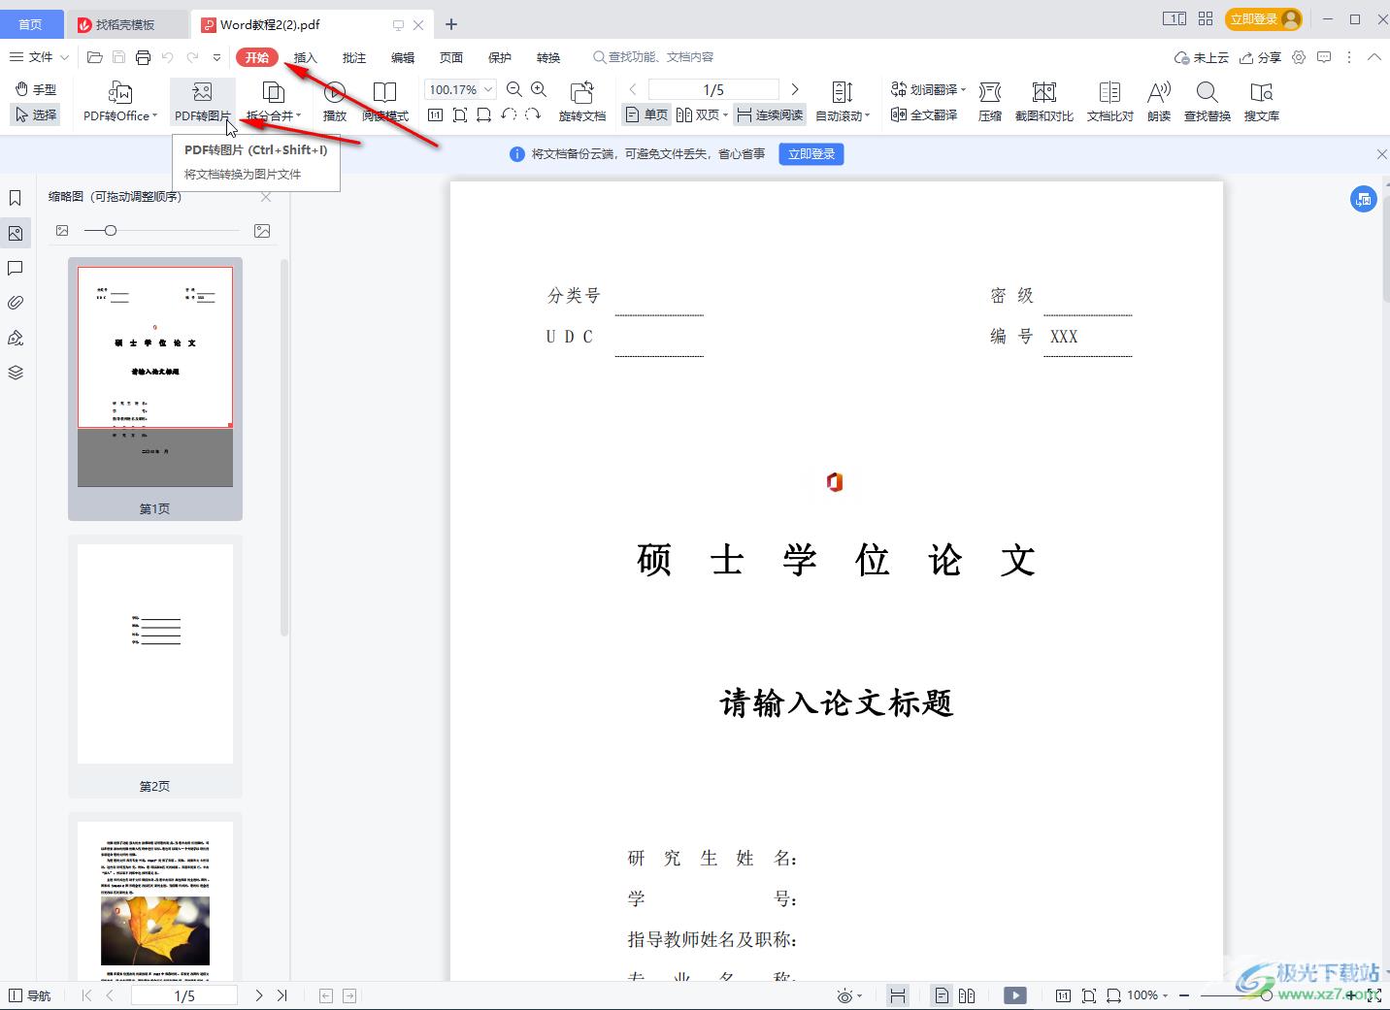
Task: Select the 手型 hand tool
Action: pos(36,89)
